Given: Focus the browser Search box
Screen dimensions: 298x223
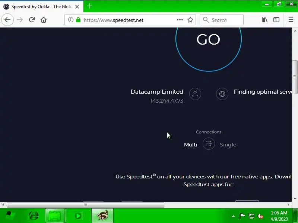Looking at the screenshot, I should tap(222, 20).
